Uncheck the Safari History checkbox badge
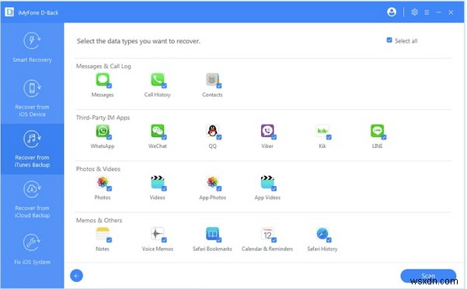The width and height of the screenshot is (467, 289). [329, 240]
